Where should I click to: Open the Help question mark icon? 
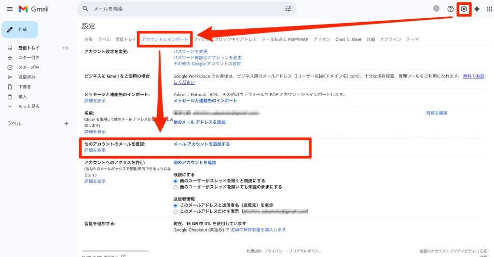point(450,9)
